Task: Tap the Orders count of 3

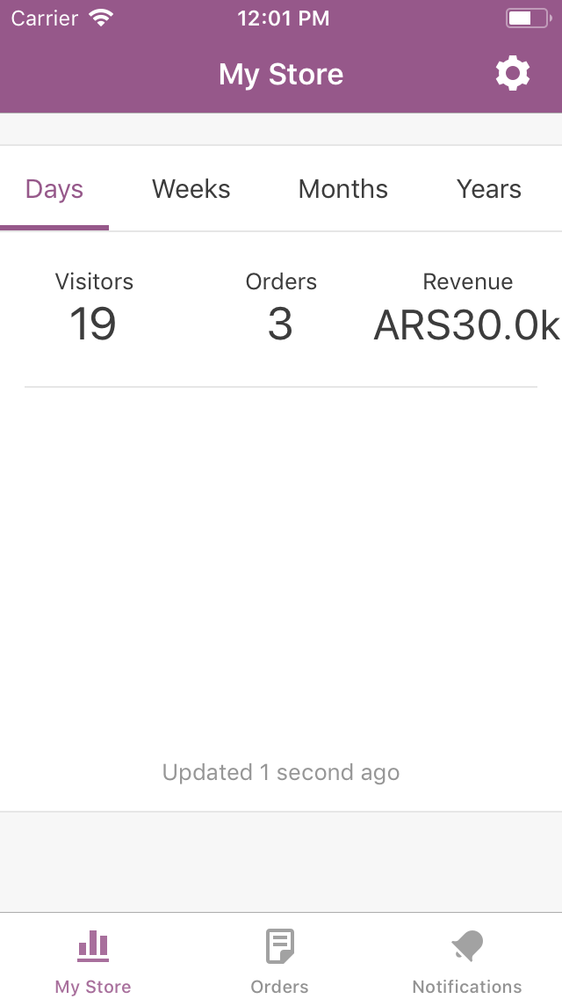Action: click(280, 324)
